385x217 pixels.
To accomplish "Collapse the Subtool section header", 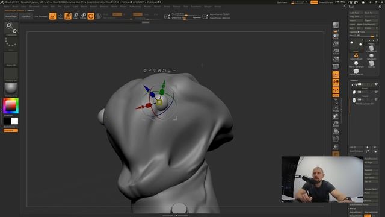I will pyautogui.click(x=354, y=80).
